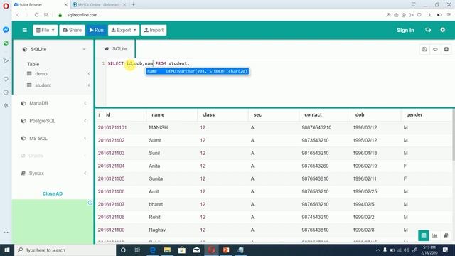Switch to chart view icon

pos(434,235)
